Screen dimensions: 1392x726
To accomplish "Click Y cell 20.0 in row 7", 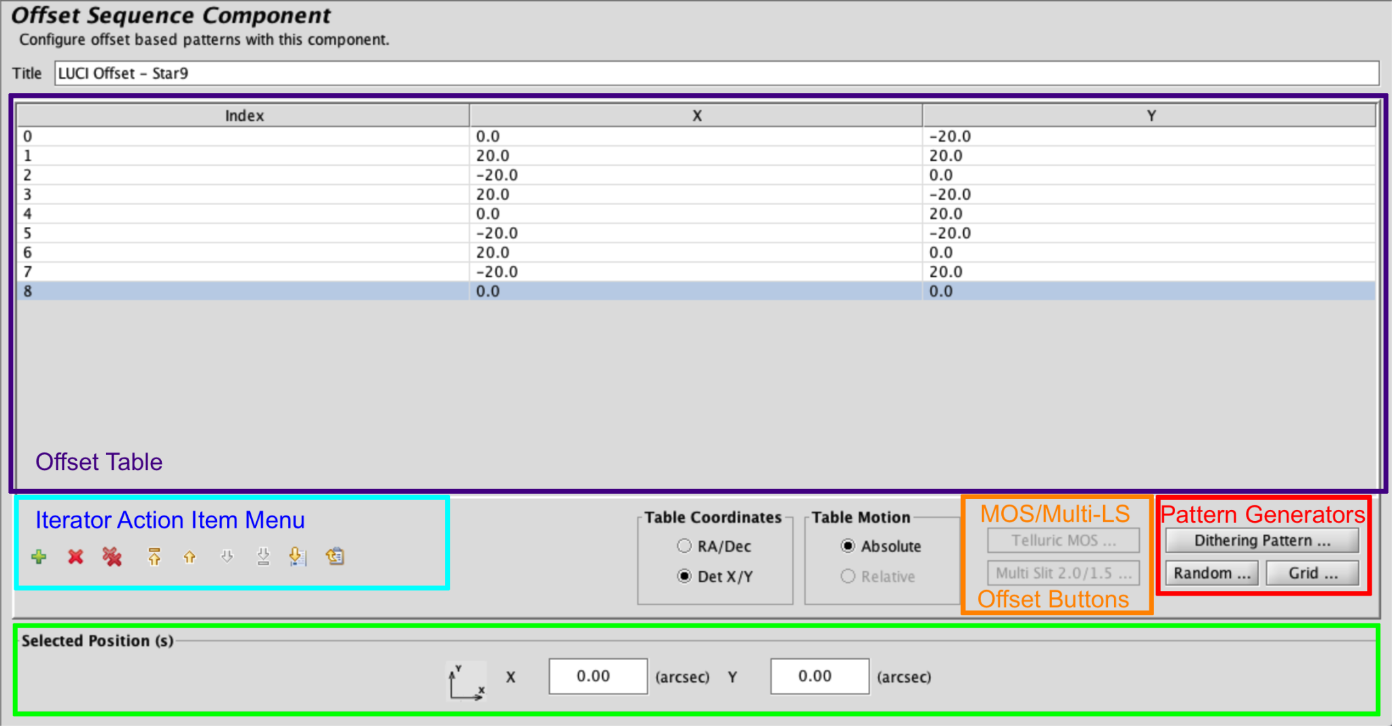I will (x=1149, y=272).
